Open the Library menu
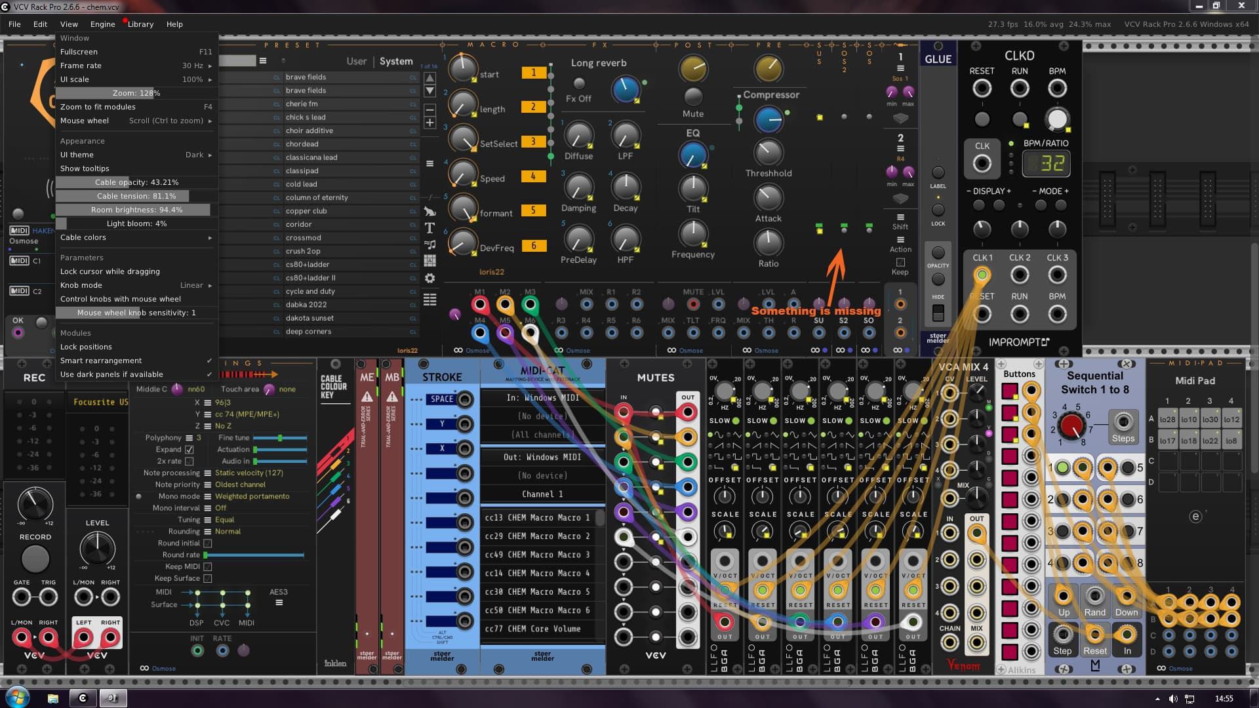The image size is (1259, 708). (140, 24)
